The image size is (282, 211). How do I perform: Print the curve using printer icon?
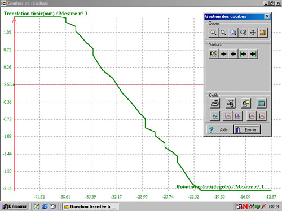215,103
